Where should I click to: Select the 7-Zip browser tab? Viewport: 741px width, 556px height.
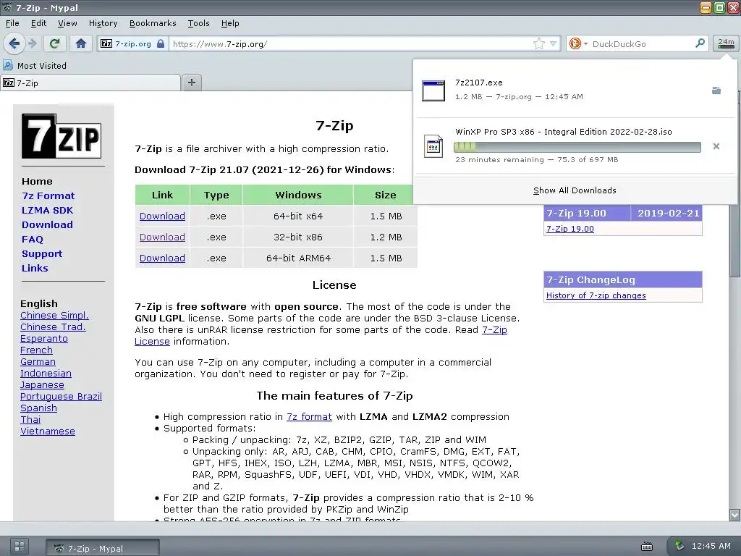point(90,83)
